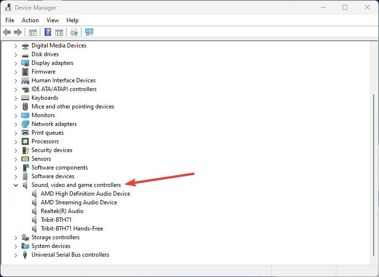Minimize the Device Manager window

323,7
